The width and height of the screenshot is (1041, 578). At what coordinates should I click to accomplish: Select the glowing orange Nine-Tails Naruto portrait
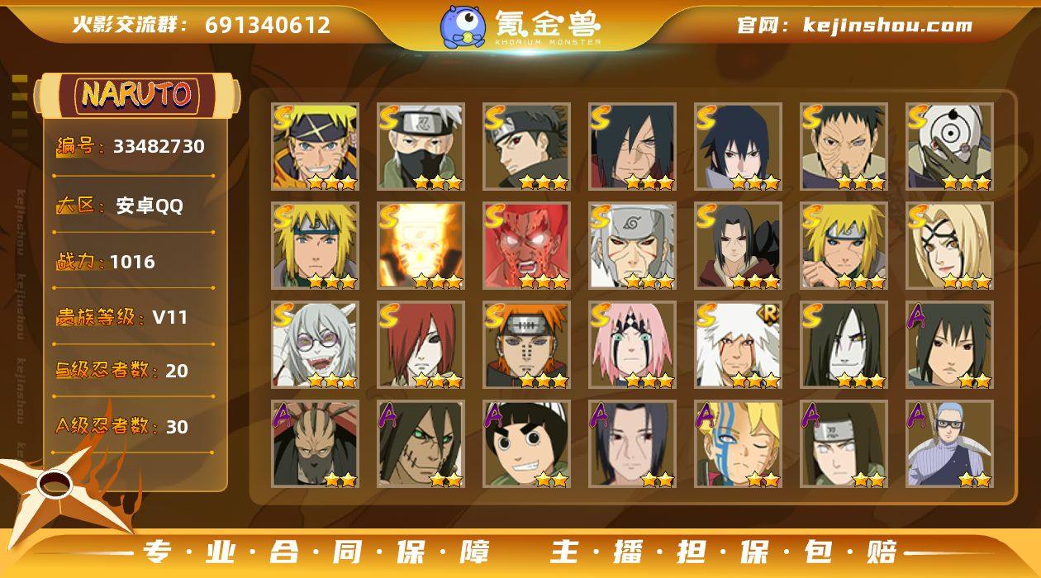pyautogui.click(x=421, y=246)
